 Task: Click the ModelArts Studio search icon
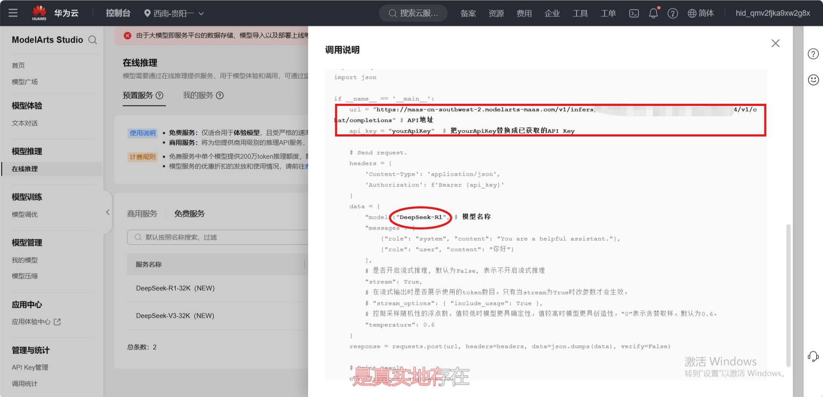click(x=93, y=40)
